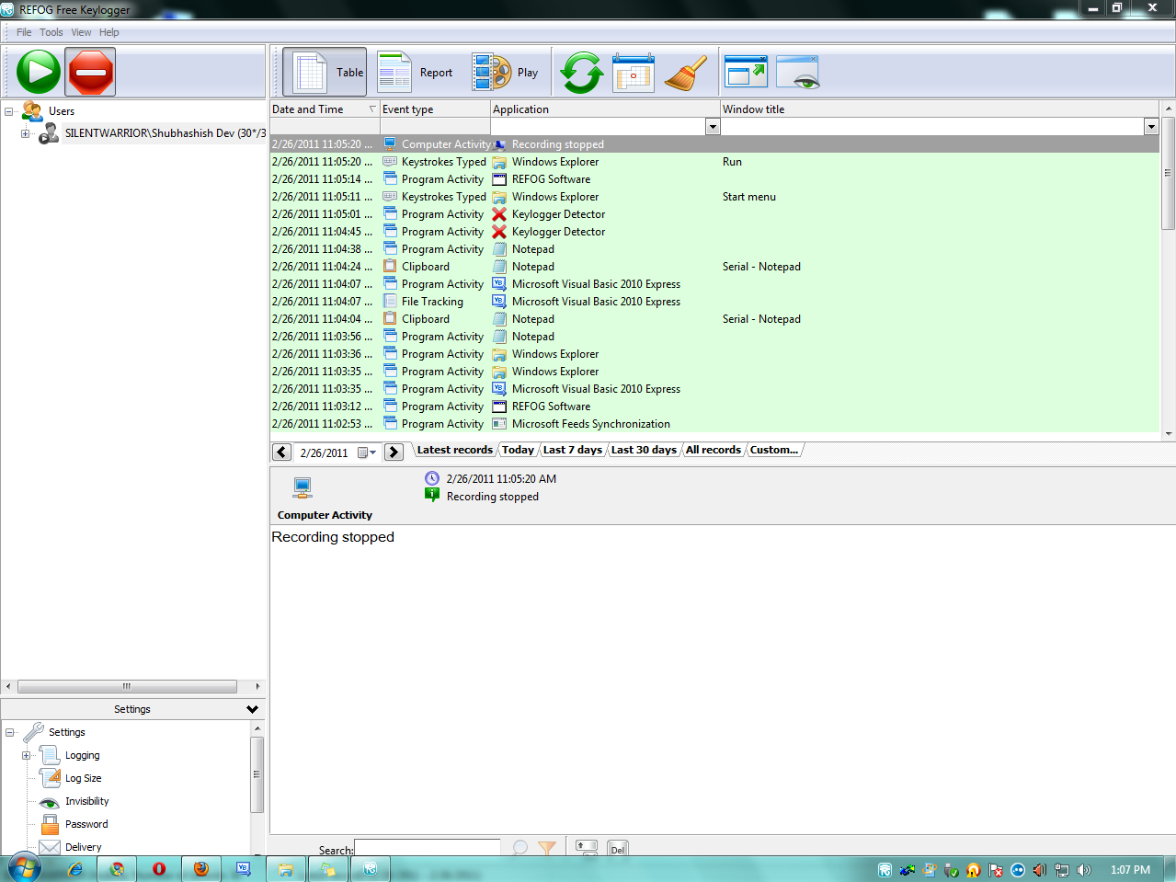1176x882 pixels.
Task: Click the Users group icon in tree
Action: pos(32,110)
